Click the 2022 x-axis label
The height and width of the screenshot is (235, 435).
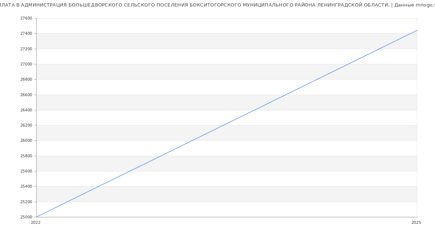(x=36, y=223)
